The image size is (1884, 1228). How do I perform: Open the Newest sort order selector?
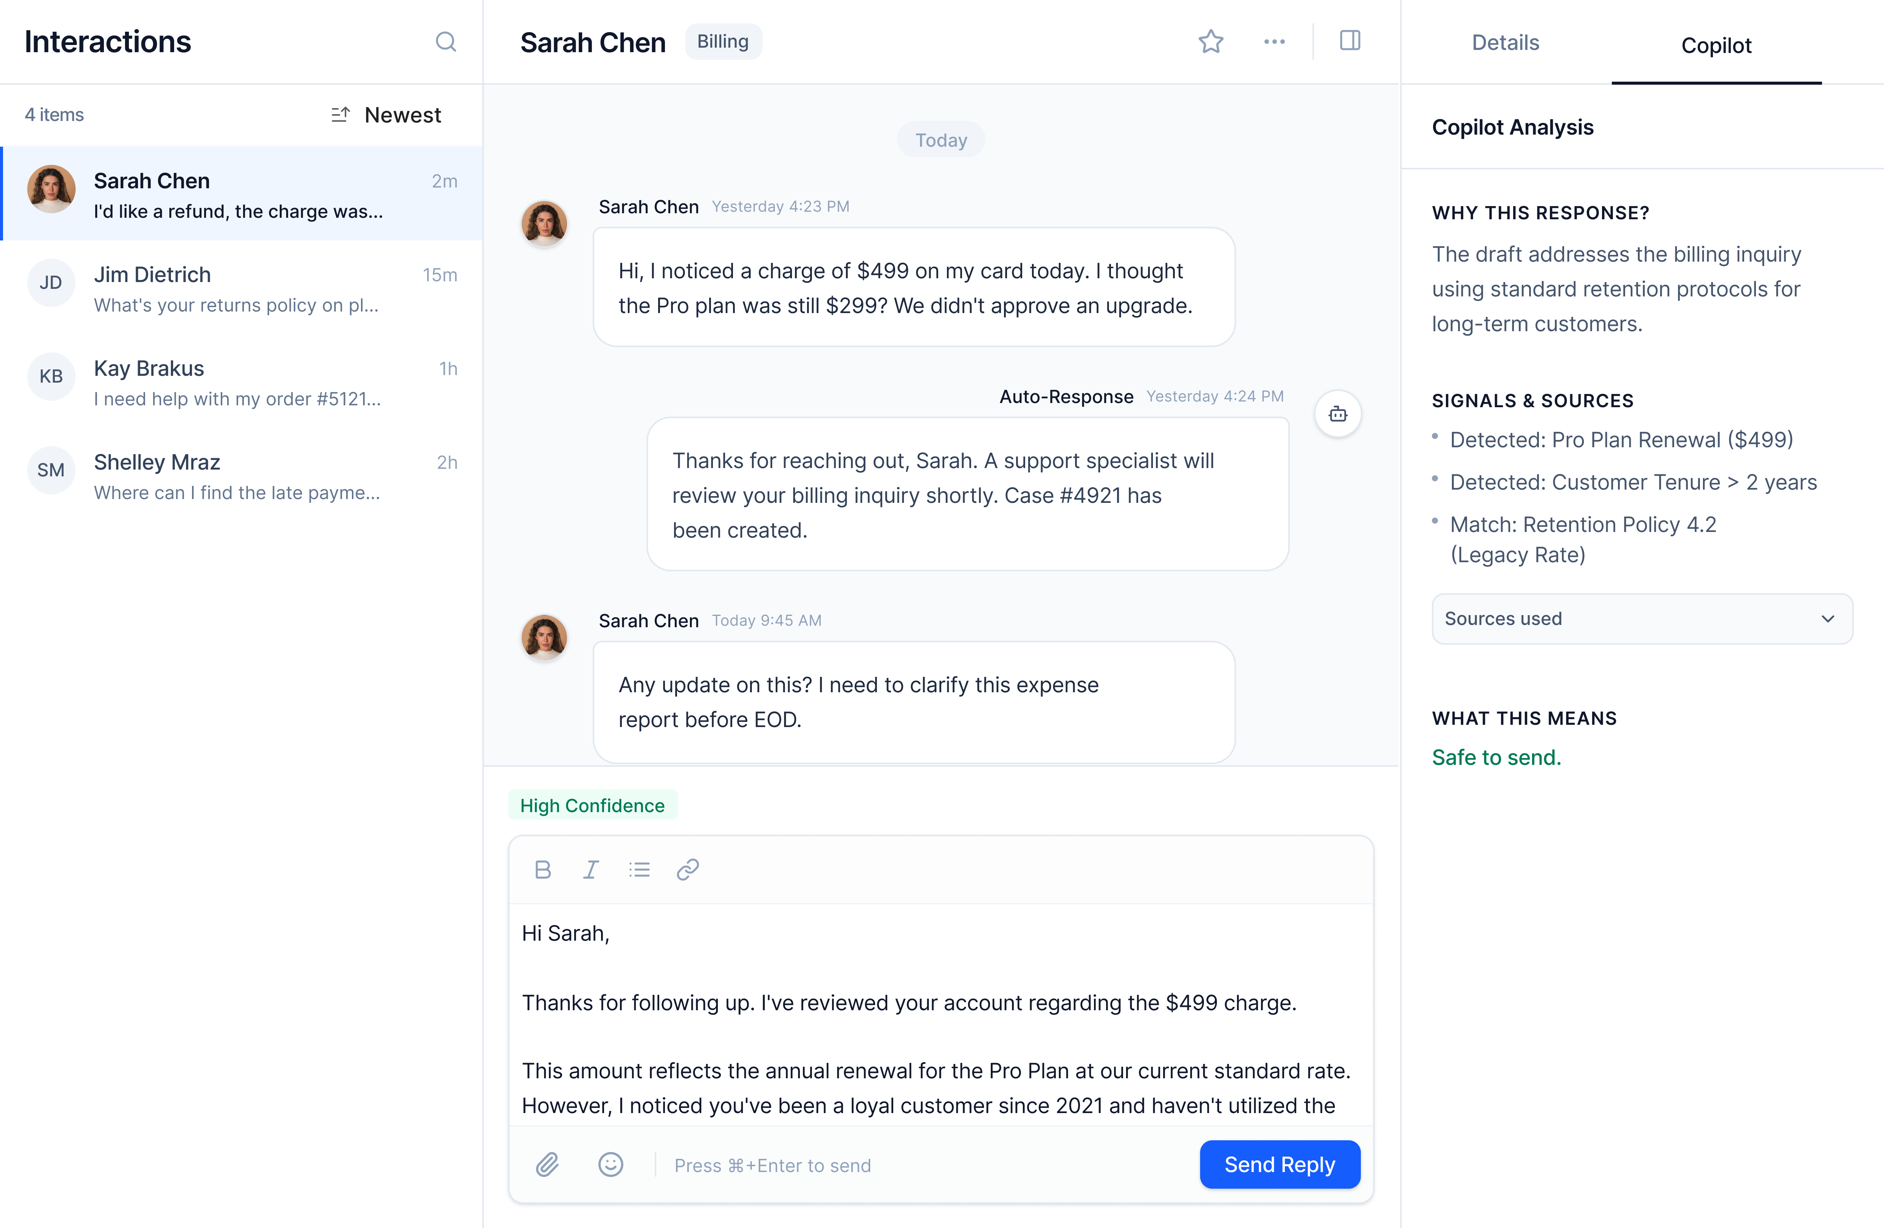[x=386, y=115]
